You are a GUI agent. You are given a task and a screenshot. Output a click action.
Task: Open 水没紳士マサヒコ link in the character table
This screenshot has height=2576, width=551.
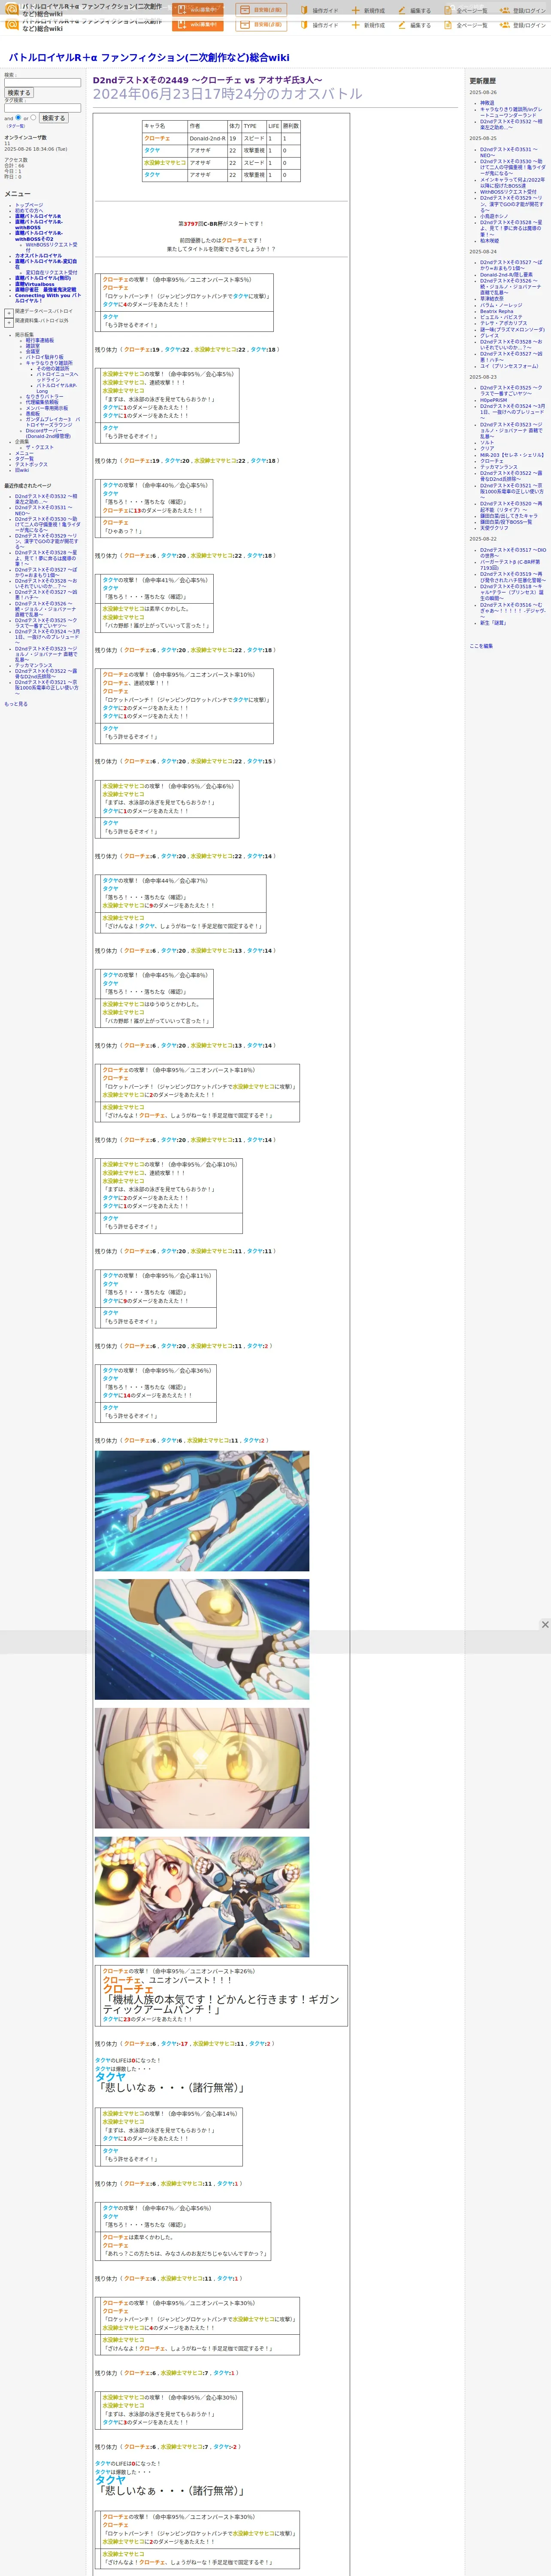pyautogui.click(x=165, y=163)
